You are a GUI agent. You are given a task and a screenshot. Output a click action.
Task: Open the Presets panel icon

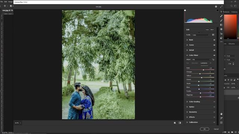221,38
